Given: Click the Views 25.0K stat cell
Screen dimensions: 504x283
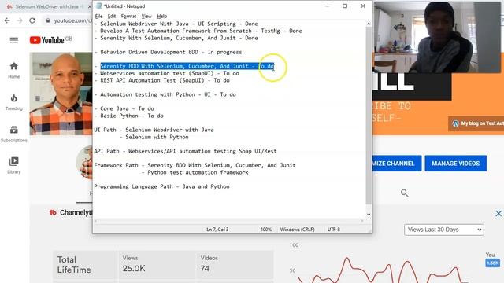Looking at the screenshot, I should click(x=157, y=265).
